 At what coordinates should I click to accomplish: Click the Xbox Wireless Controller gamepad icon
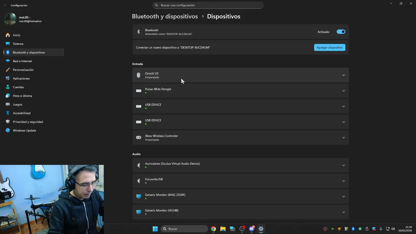(138, 137)
